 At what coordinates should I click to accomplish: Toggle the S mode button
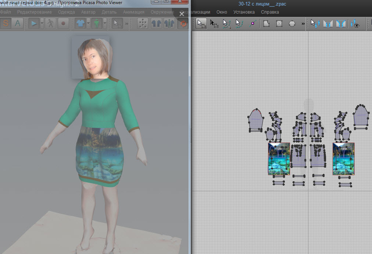coord(6,23)
